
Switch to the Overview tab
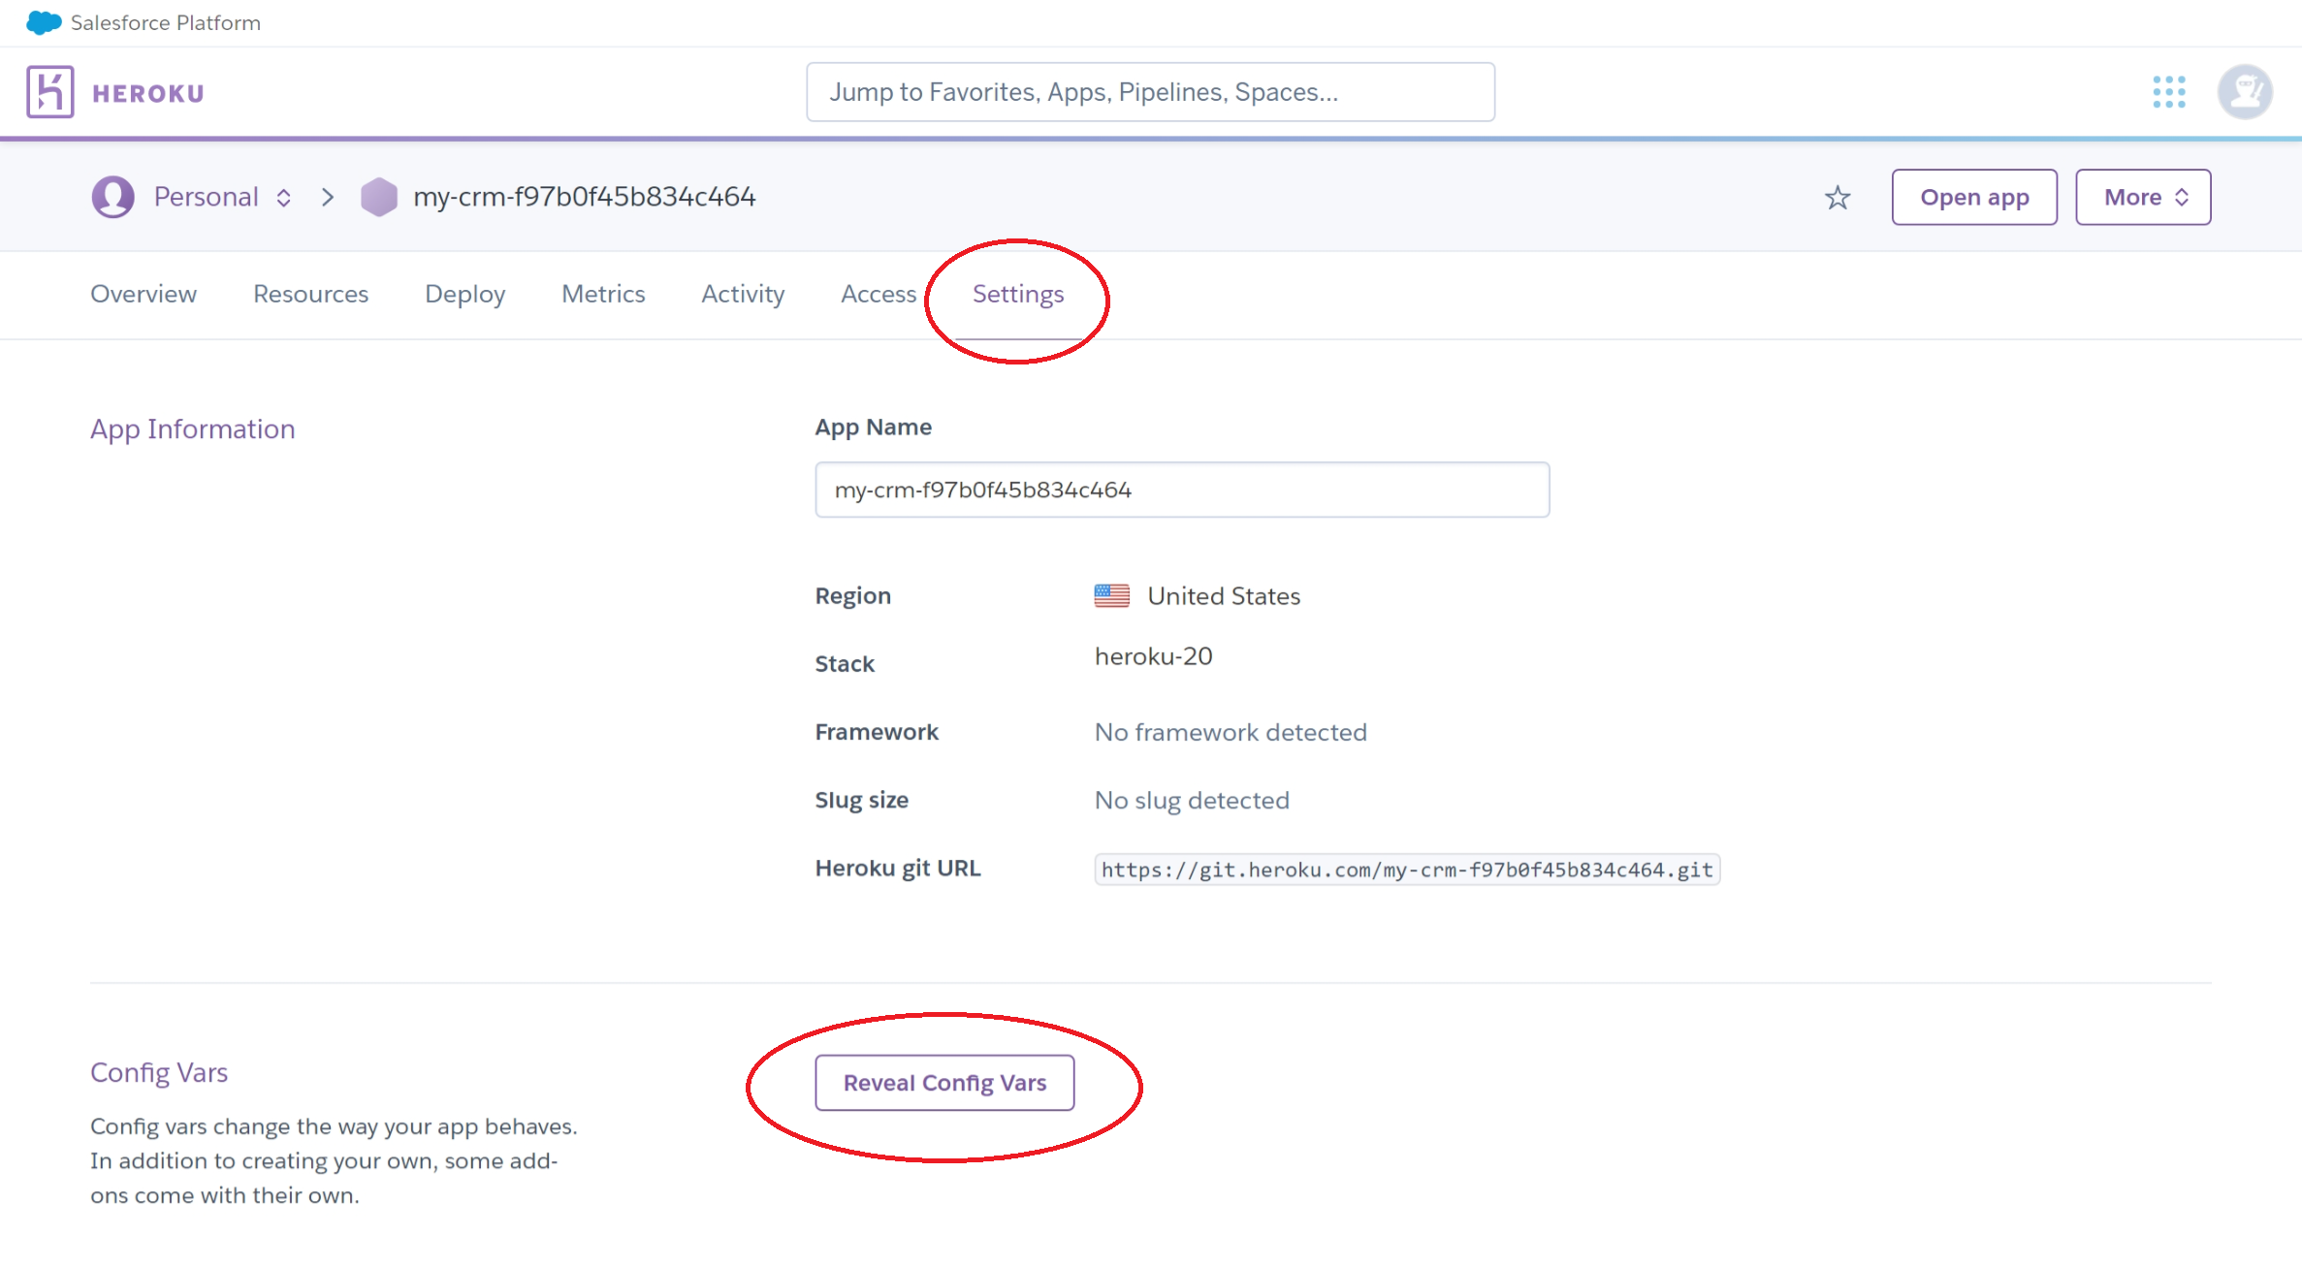(144, 294)
